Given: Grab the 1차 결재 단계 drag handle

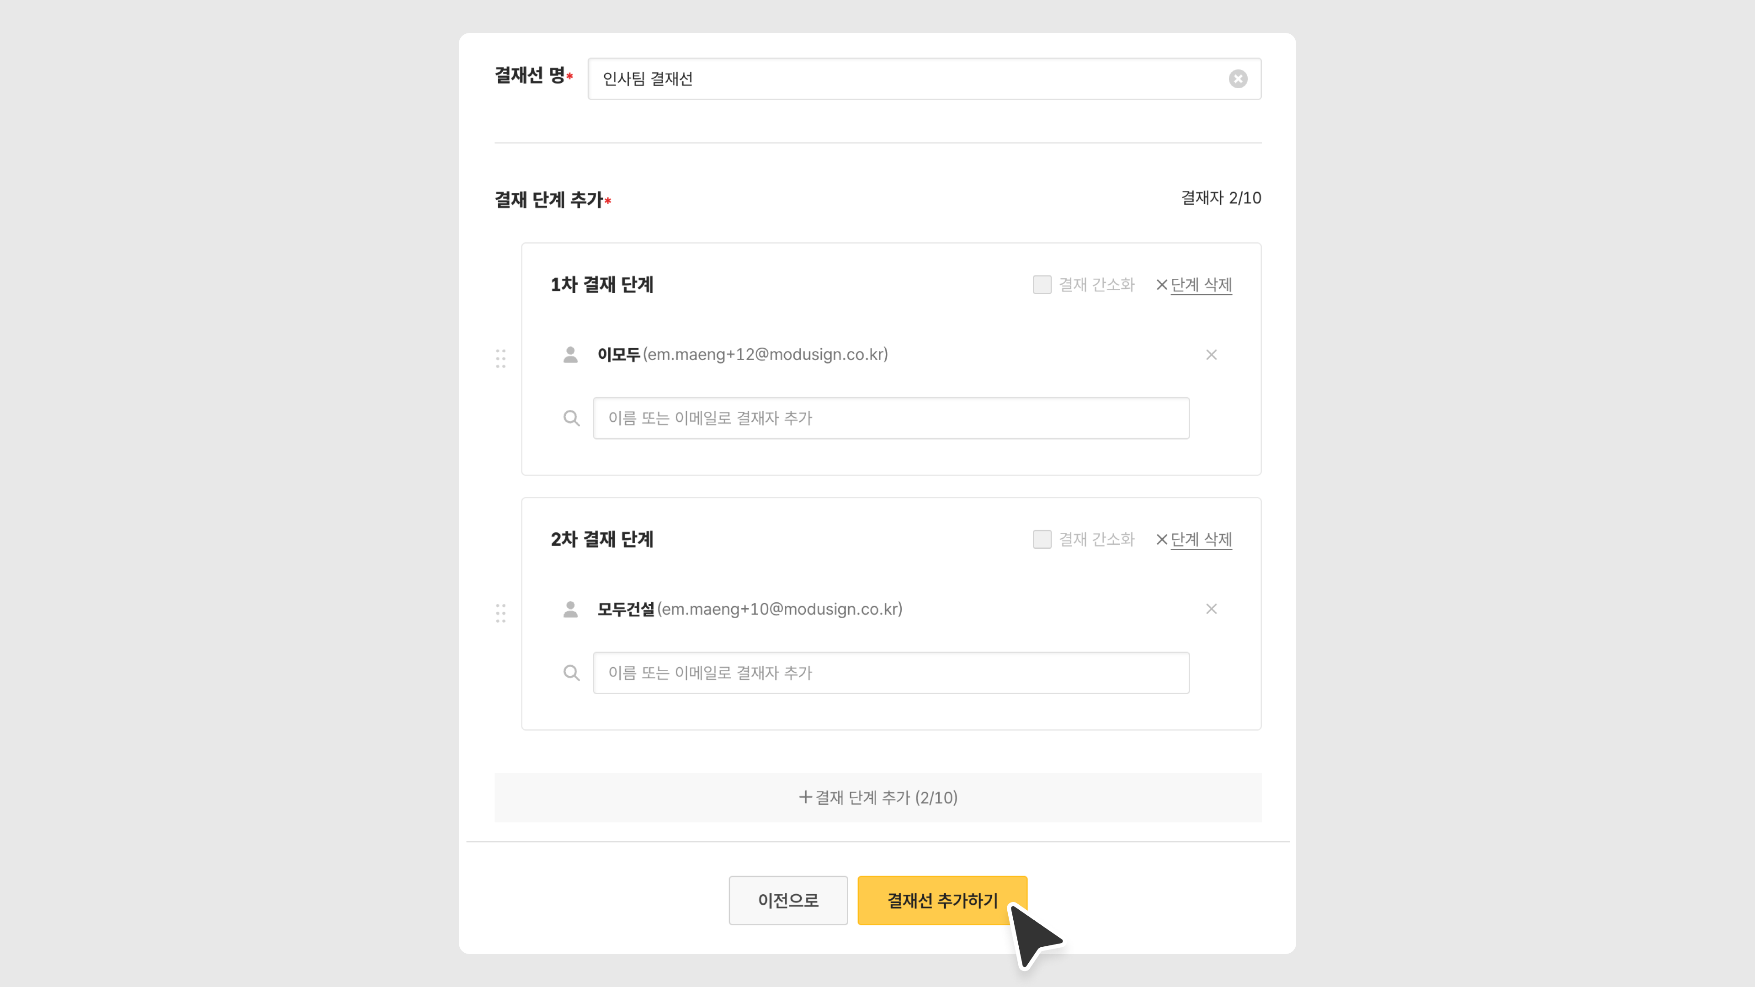Looking at the screenshot, I should [501, 358].
